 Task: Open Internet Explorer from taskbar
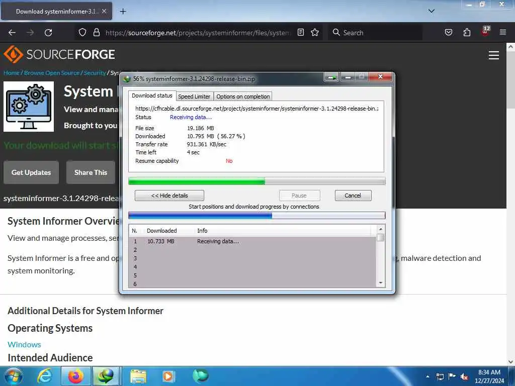point(44,376)
